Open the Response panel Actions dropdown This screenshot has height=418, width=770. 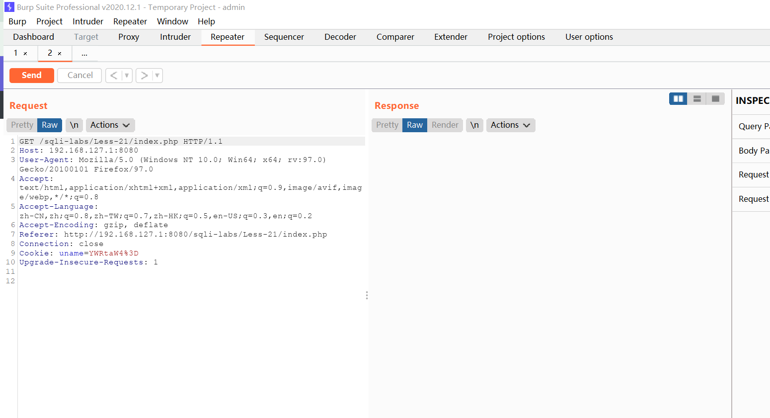tap(511, 125)
